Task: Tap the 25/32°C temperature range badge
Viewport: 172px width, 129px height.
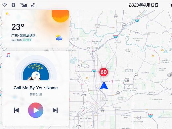Action: pos(27,40)
